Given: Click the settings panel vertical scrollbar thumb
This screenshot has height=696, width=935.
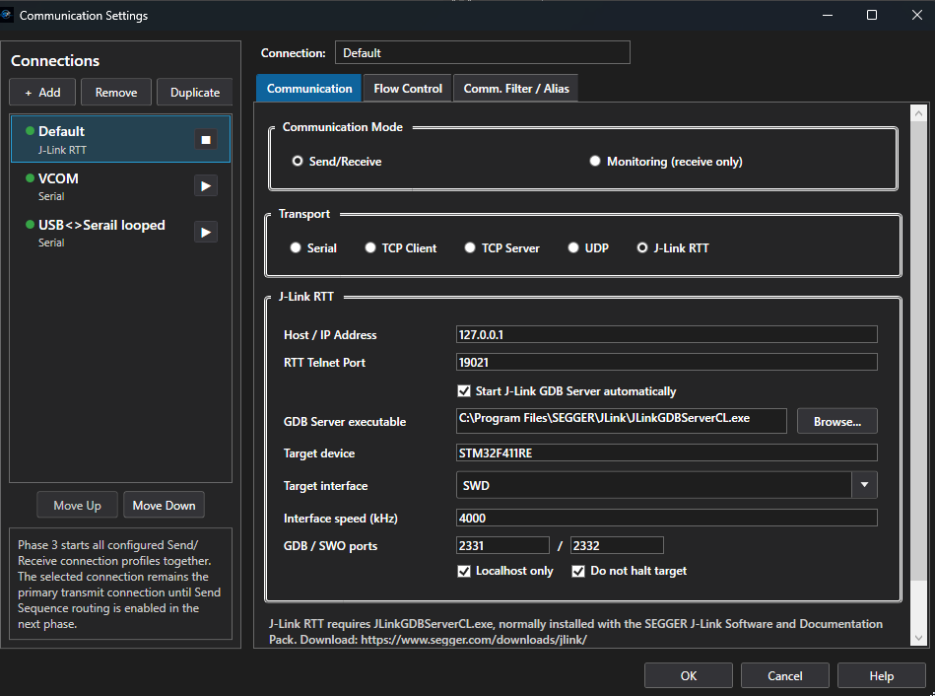Looking at the screenshot, I should [918, 350].
